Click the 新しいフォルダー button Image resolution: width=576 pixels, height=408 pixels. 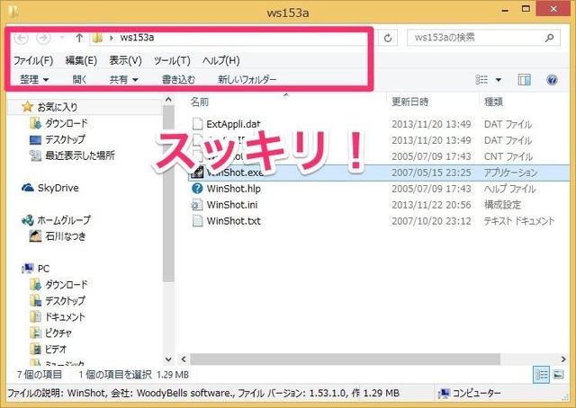247,80
